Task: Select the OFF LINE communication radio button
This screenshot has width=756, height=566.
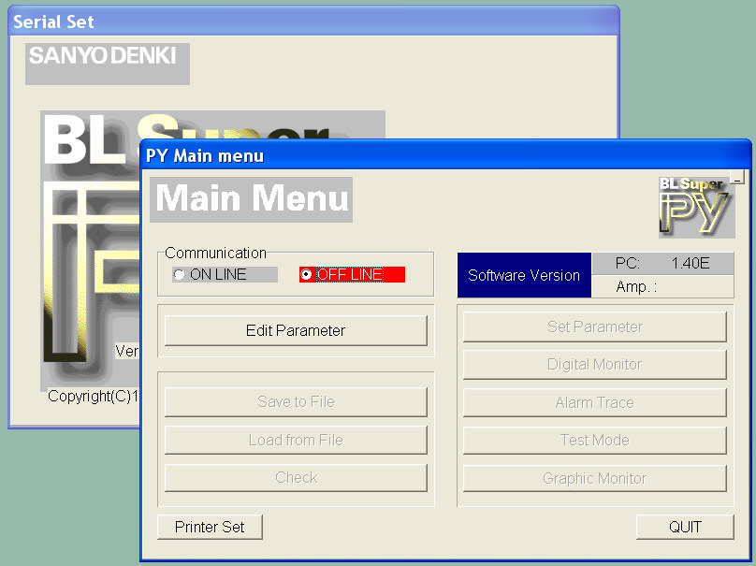Action: tap(307, 275)
